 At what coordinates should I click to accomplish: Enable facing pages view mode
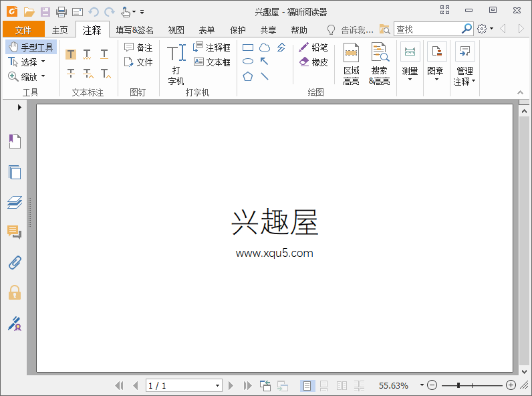click(x=342, y=385)
